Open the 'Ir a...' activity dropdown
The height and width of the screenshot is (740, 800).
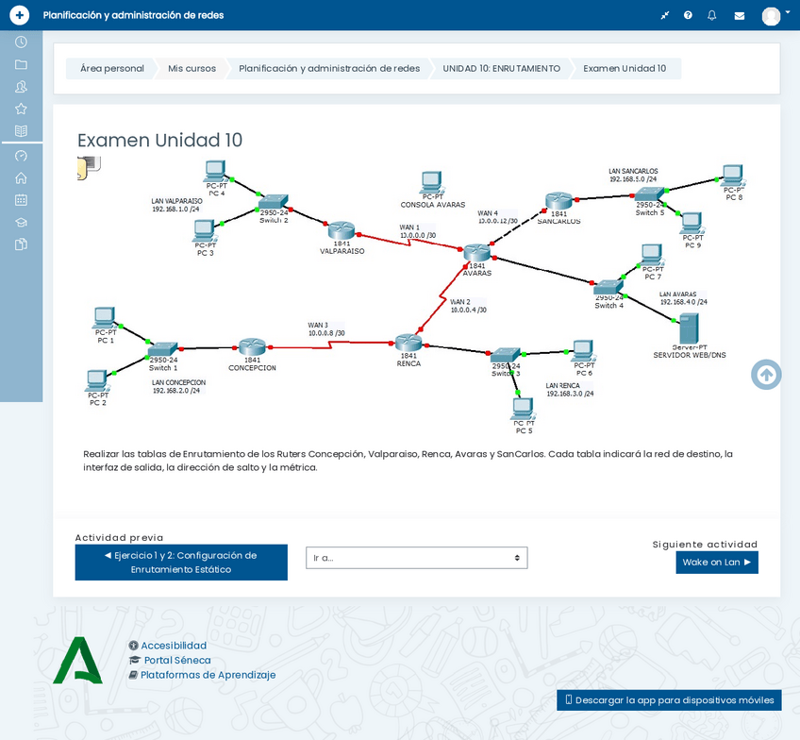pos(416,558)
